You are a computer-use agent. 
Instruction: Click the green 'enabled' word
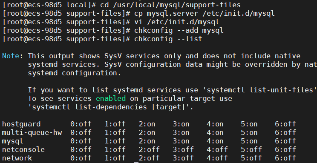point(111,99)
